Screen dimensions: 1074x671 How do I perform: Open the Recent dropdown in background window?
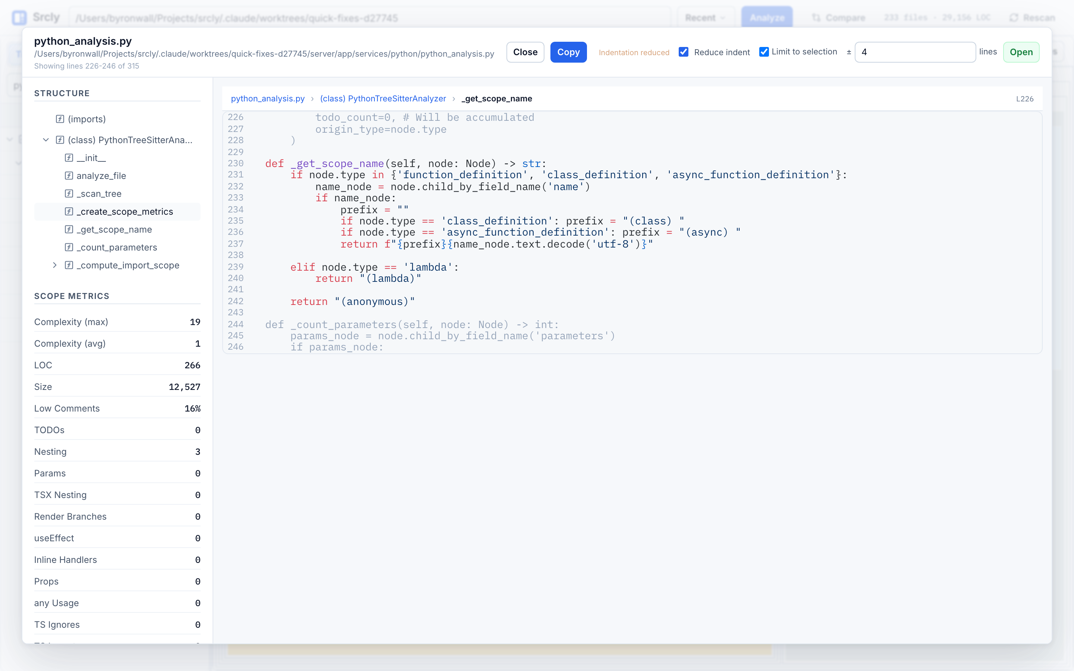(705, 18)
